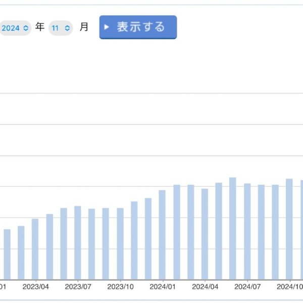Click the bar for 2024/07

[x=247, y=231]
